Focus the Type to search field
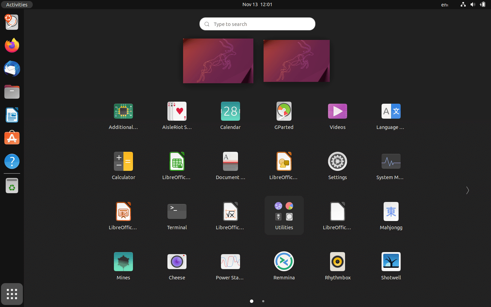 click(x=257, y=24)
